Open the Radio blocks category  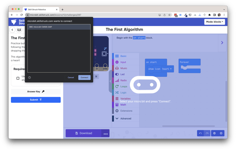click(123, 80)
